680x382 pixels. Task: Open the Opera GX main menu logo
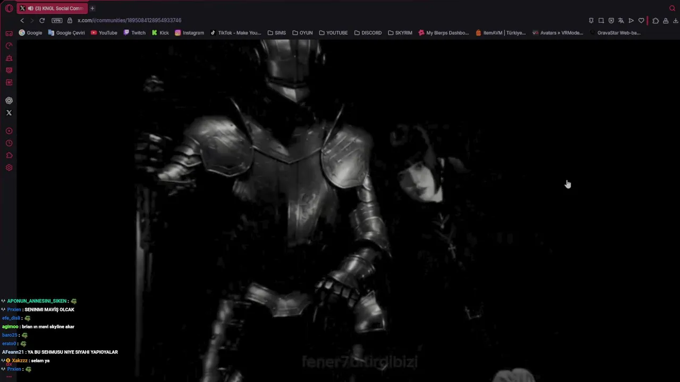pyautogui.click(x=9, y=8)
